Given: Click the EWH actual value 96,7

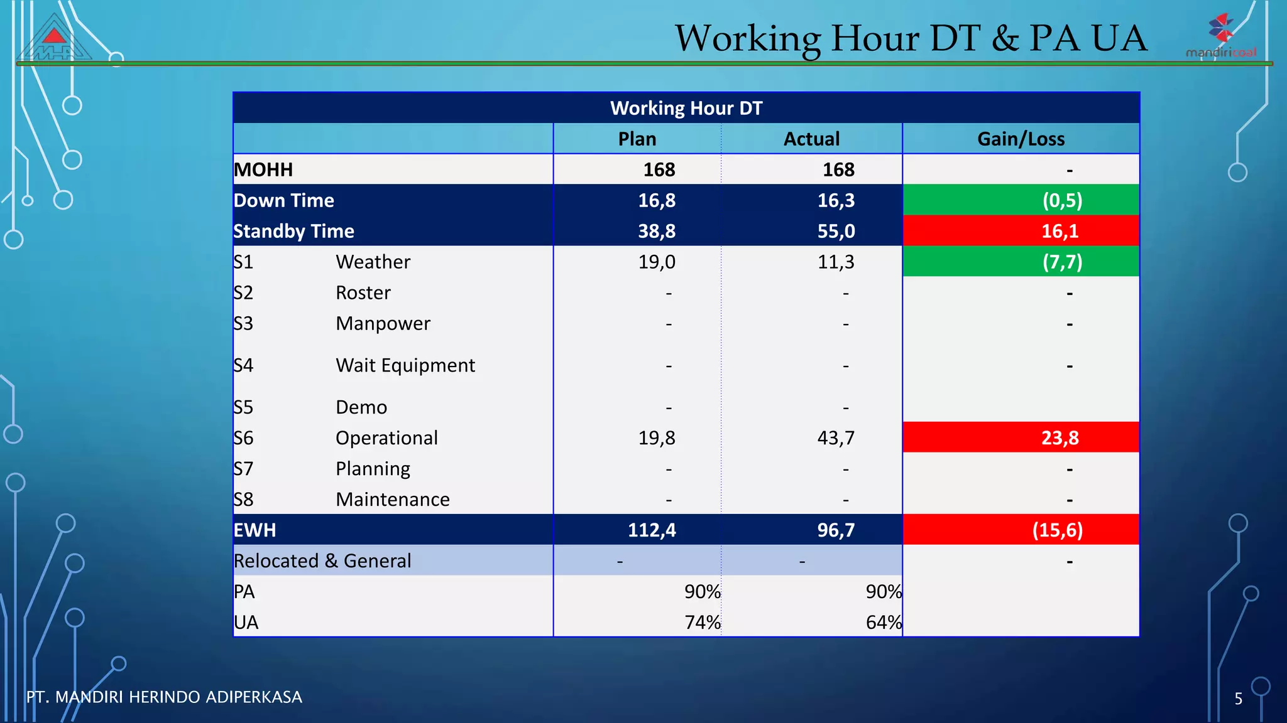Looking at the screenshot, I should (x=835, y=530).
